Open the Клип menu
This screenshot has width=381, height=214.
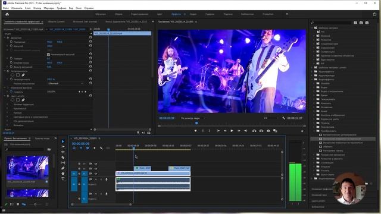tap(28, 8)
